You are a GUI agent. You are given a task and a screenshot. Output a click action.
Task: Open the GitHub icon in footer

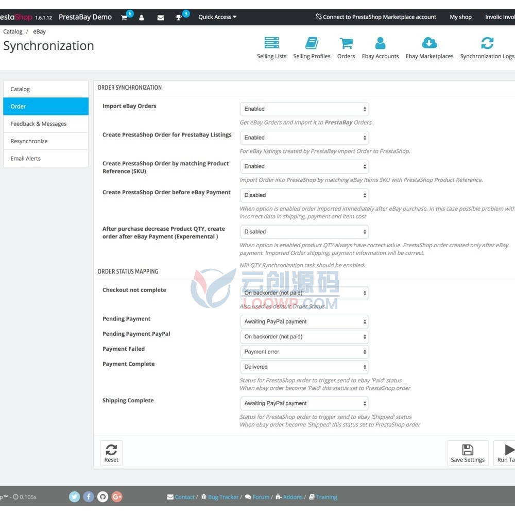(103, 496)
